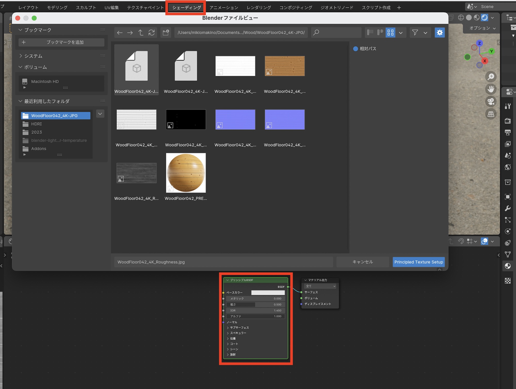Collapse the ブックマーク panel

point(20,30)
